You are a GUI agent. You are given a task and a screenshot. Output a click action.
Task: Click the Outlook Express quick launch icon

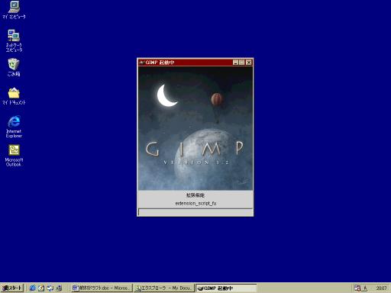[x=41, y=288]
